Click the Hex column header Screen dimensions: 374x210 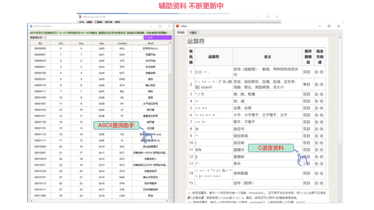[x=102, y=43]
